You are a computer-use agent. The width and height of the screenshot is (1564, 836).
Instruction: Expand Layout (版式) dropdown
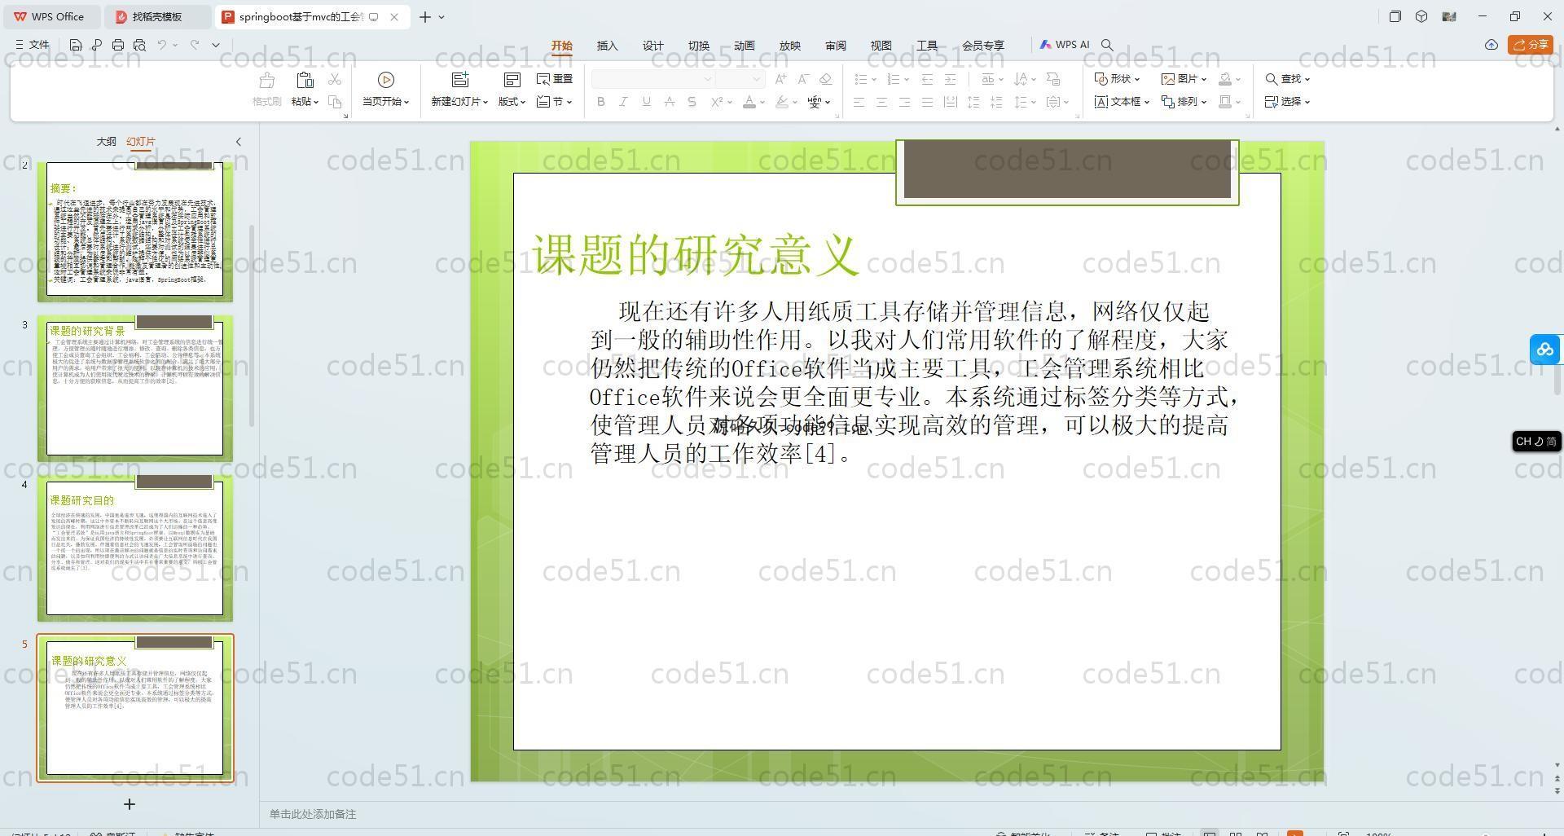(x=512, y=102)
